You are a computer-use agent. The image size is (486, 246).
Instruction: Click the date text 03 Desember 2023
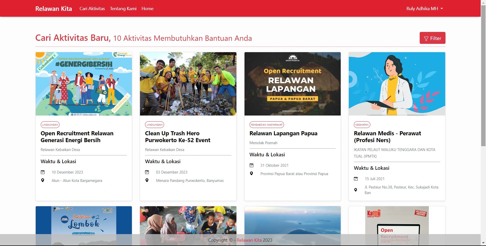tap(172, 172)
